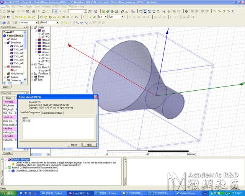Confirm the About dialog with 確定 button
Viewport: 245px width, 196px height.
click(90, 145)
